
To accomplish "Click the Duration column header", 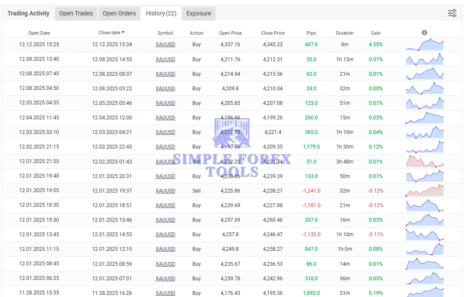I will pos(345,33).
